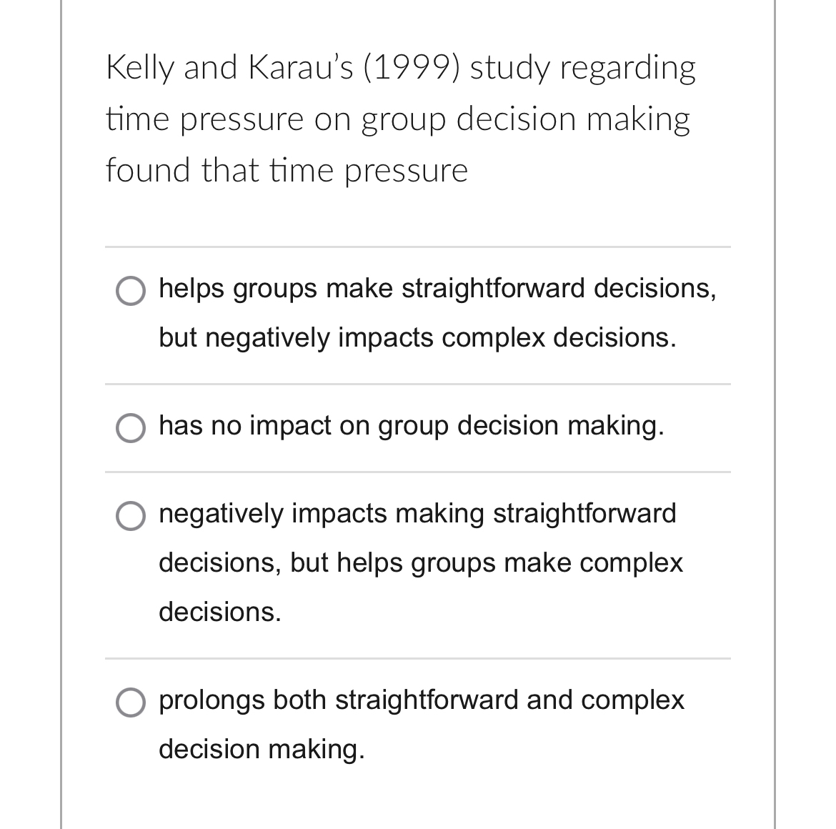Click the text 'but negatively impacts complex decisions'

[x=417, y=337]
